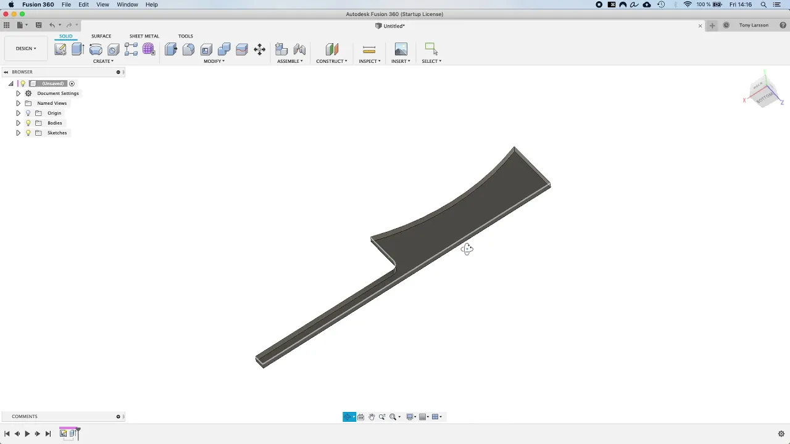
Task: Click the Save icon
Action: [x=38, y=25]
